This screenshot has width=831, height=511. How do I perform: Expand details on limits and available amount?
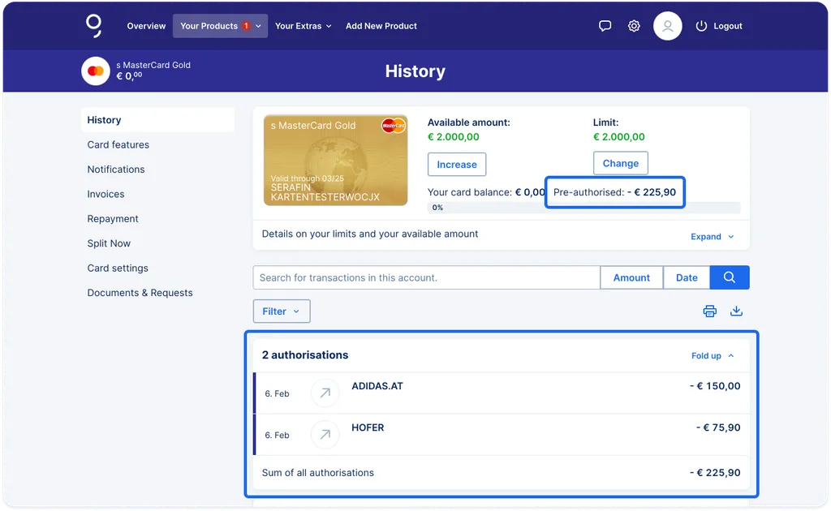(x=712, y=237)
